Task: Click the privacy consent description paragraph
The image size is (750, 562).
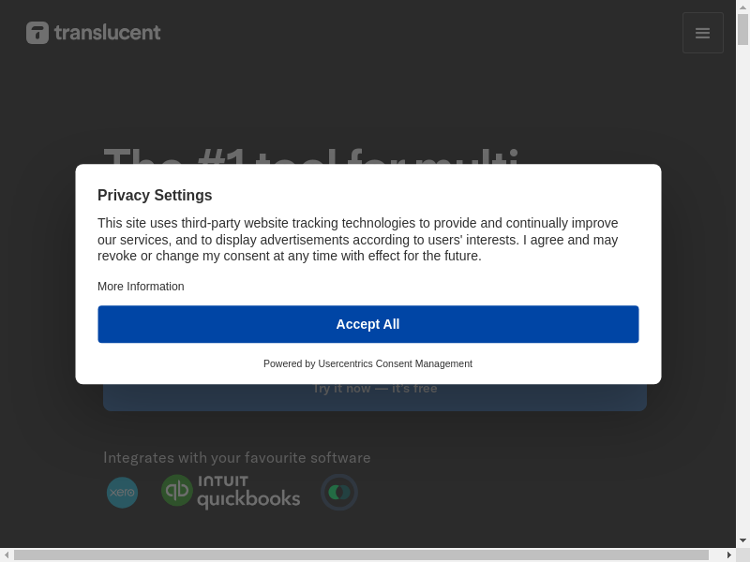Action: coord(357,240)
